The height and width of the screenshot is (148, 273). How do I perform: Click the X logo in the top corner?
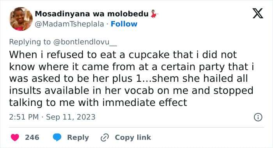tap(258, 13)
